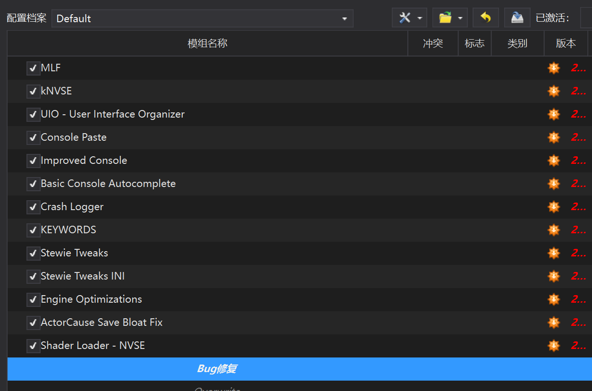
Task: Click the wrench and screwdriver tools icon
Action: click(x=405, y=18)
